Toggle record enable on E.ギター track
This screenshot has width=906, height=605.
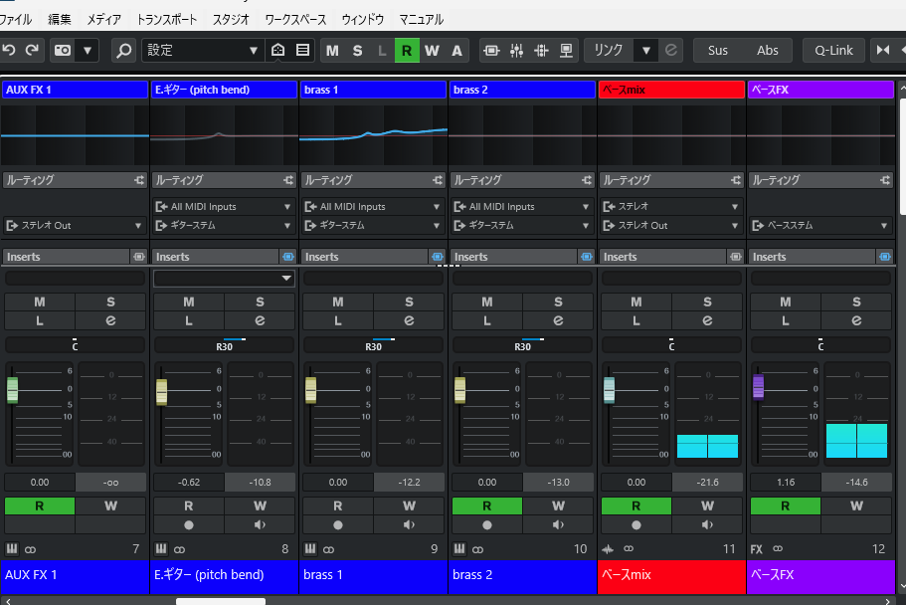click(188, 525)
